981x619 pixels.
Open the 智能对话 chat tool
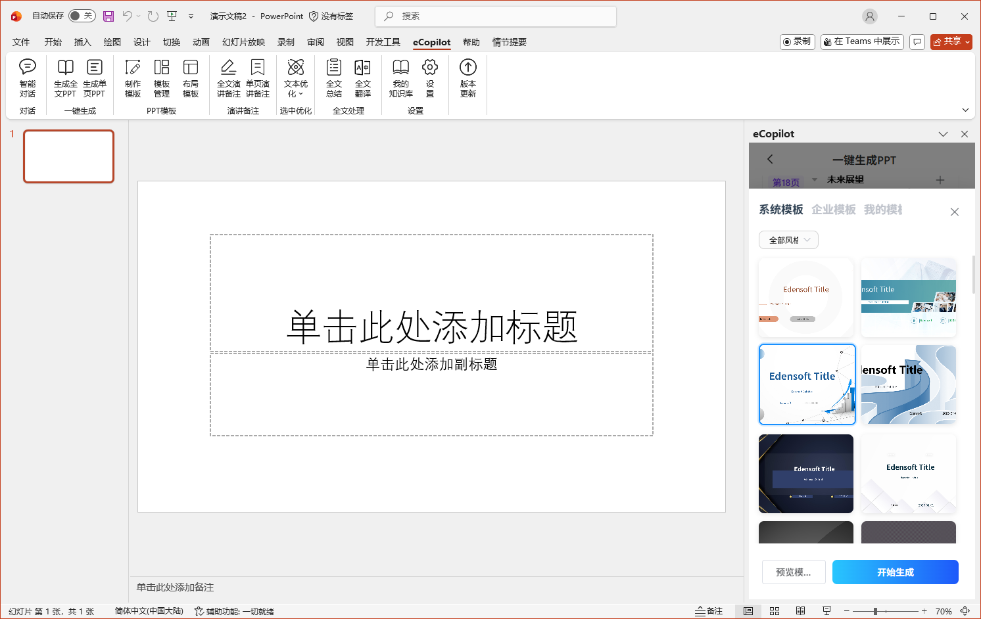pyautogui.click(x=27, y=79)
